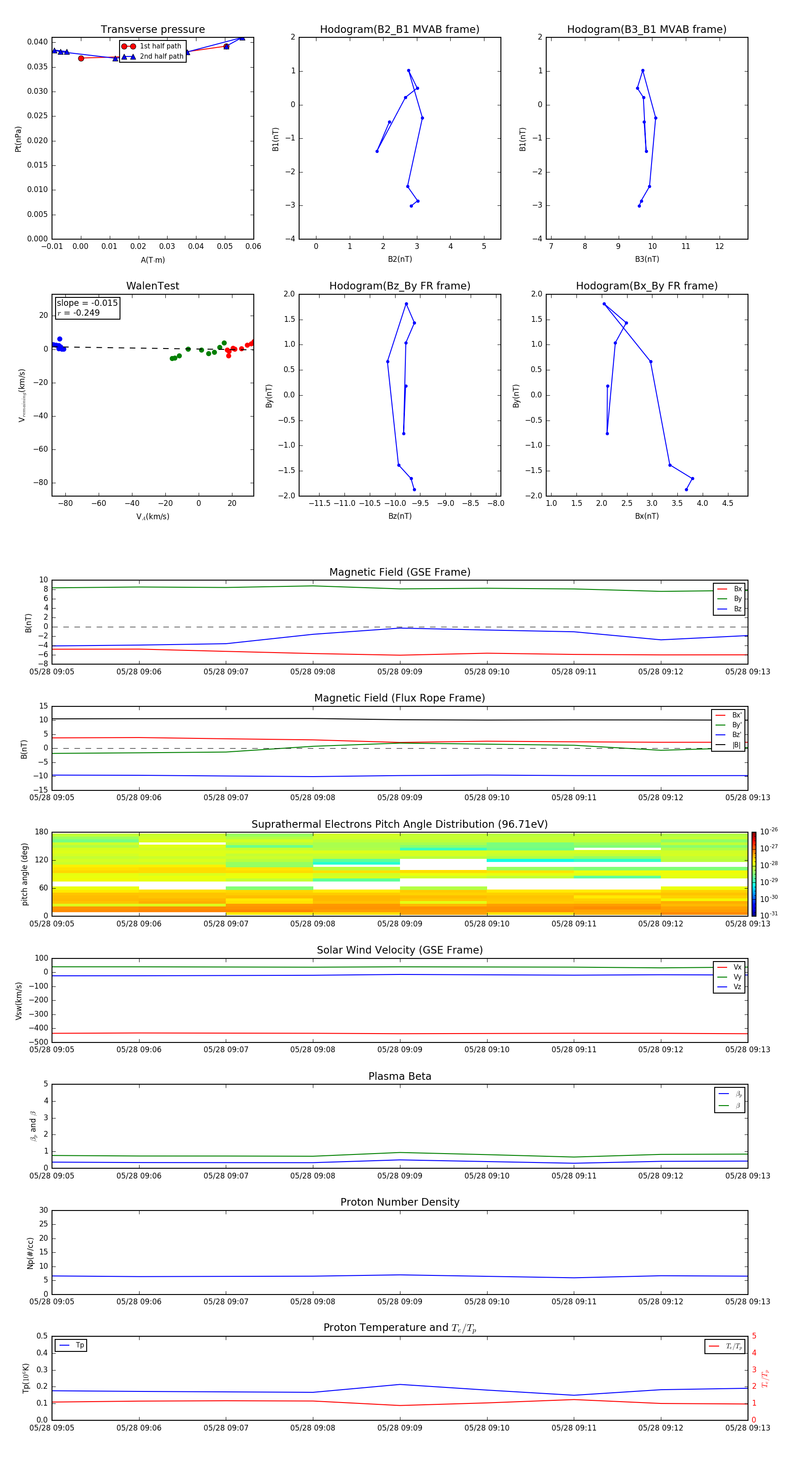Click the 'WalenTest' plot title
The image size is (800, 1467).
[x=152, y=286]
